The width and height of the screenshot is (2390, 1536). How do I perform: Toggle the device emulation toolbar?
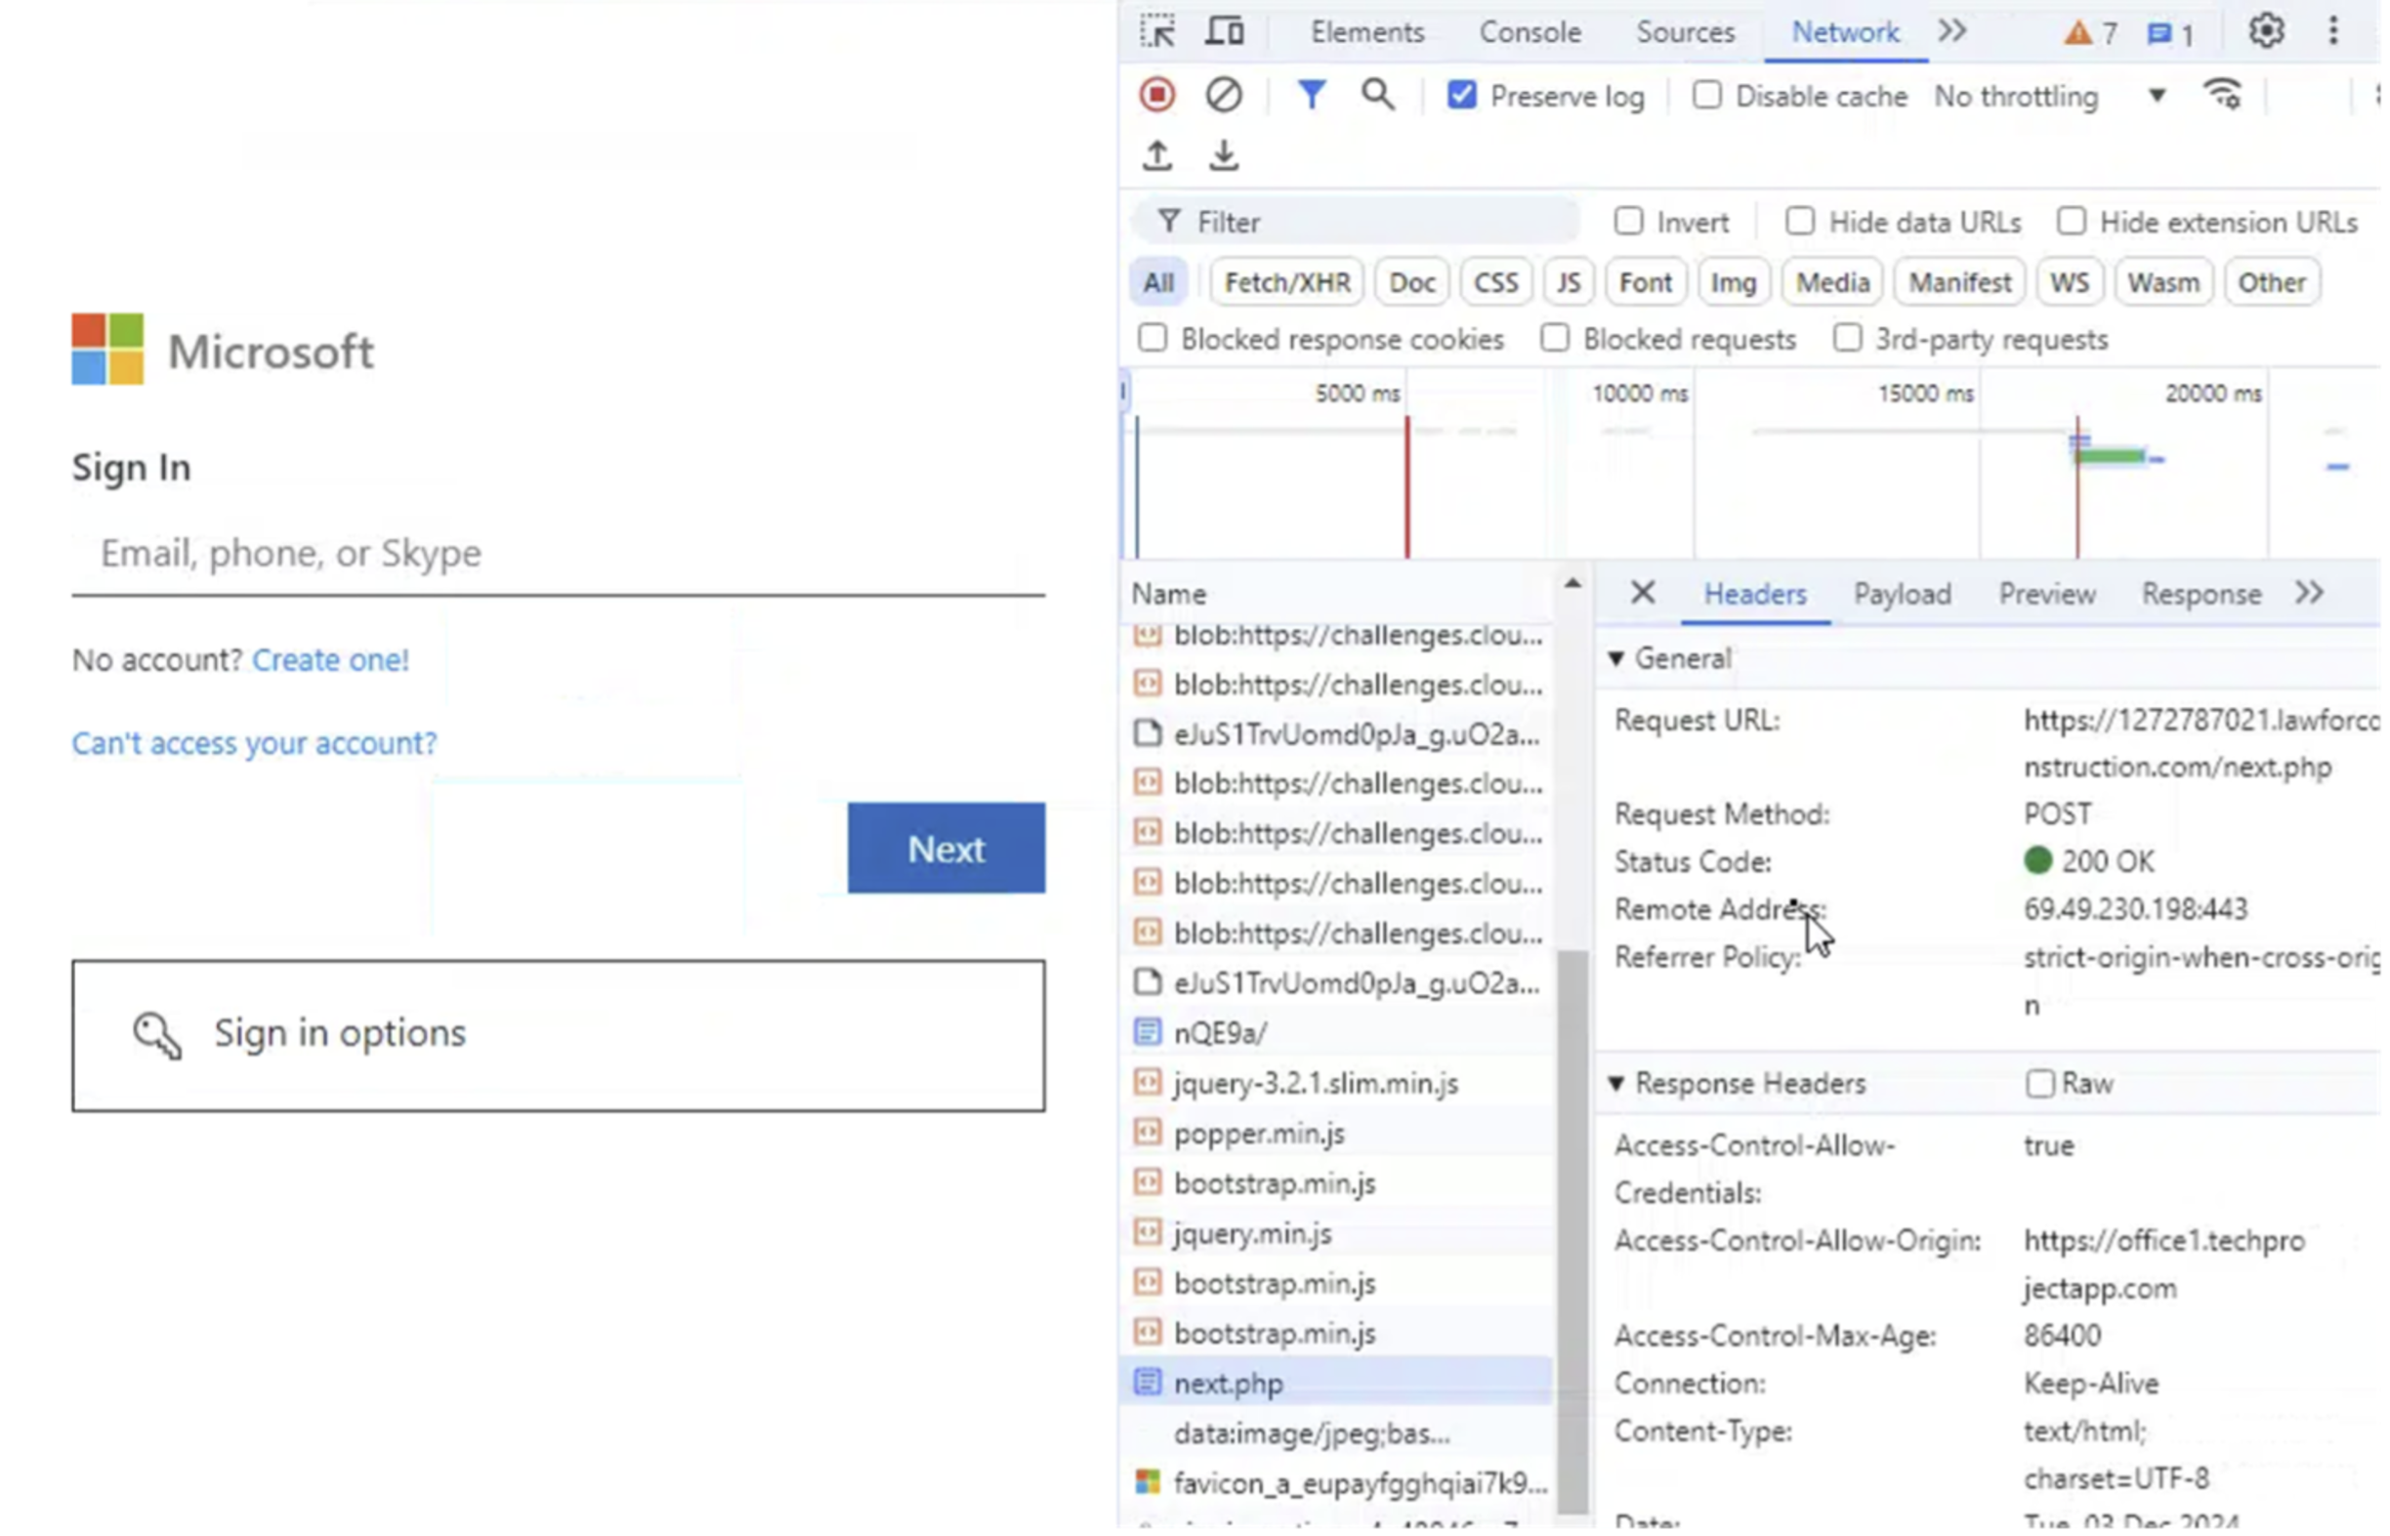[1224, 31]
